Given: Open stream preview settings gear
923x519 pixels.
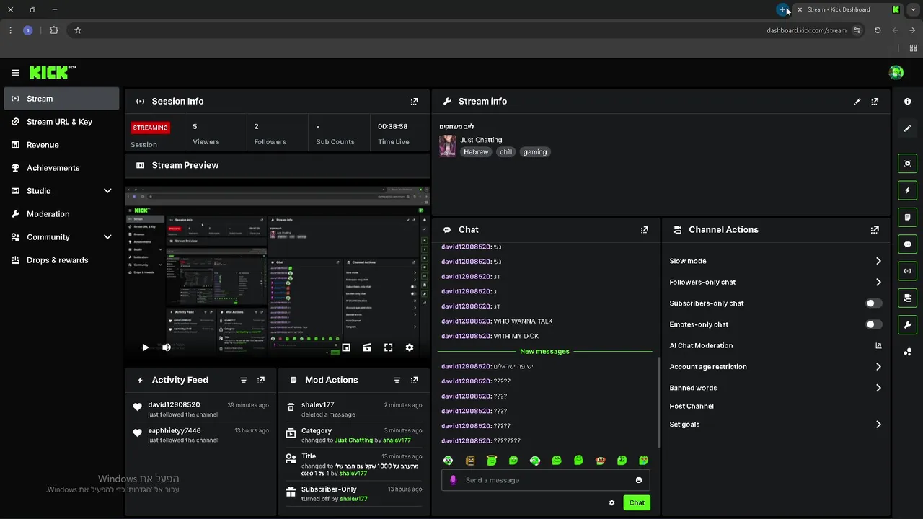Looking at the screenshot, I should (410, 347).
